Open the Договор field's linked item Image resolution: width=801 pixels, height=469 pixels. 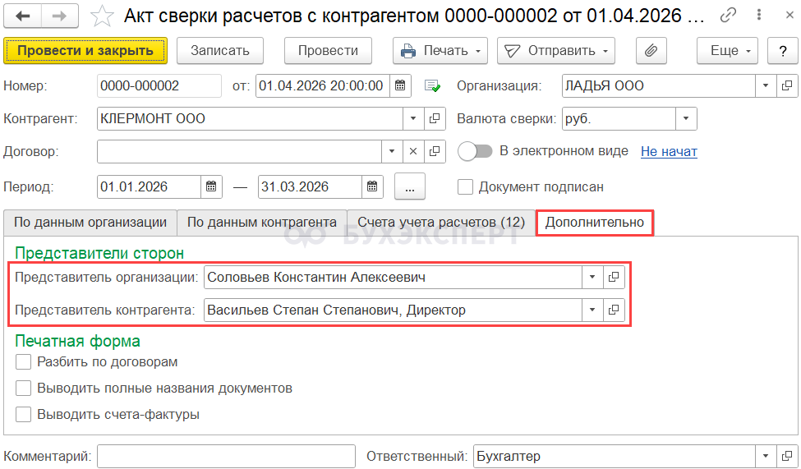pyautogui.click(x=435, y=151)
